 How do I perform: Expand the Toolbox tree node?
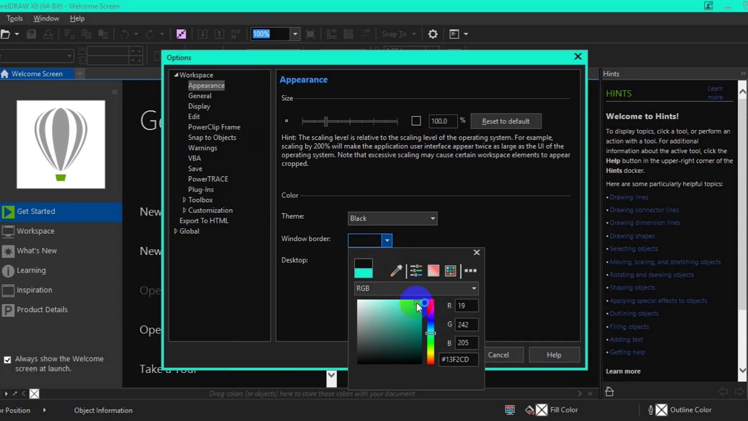[184, 200]
